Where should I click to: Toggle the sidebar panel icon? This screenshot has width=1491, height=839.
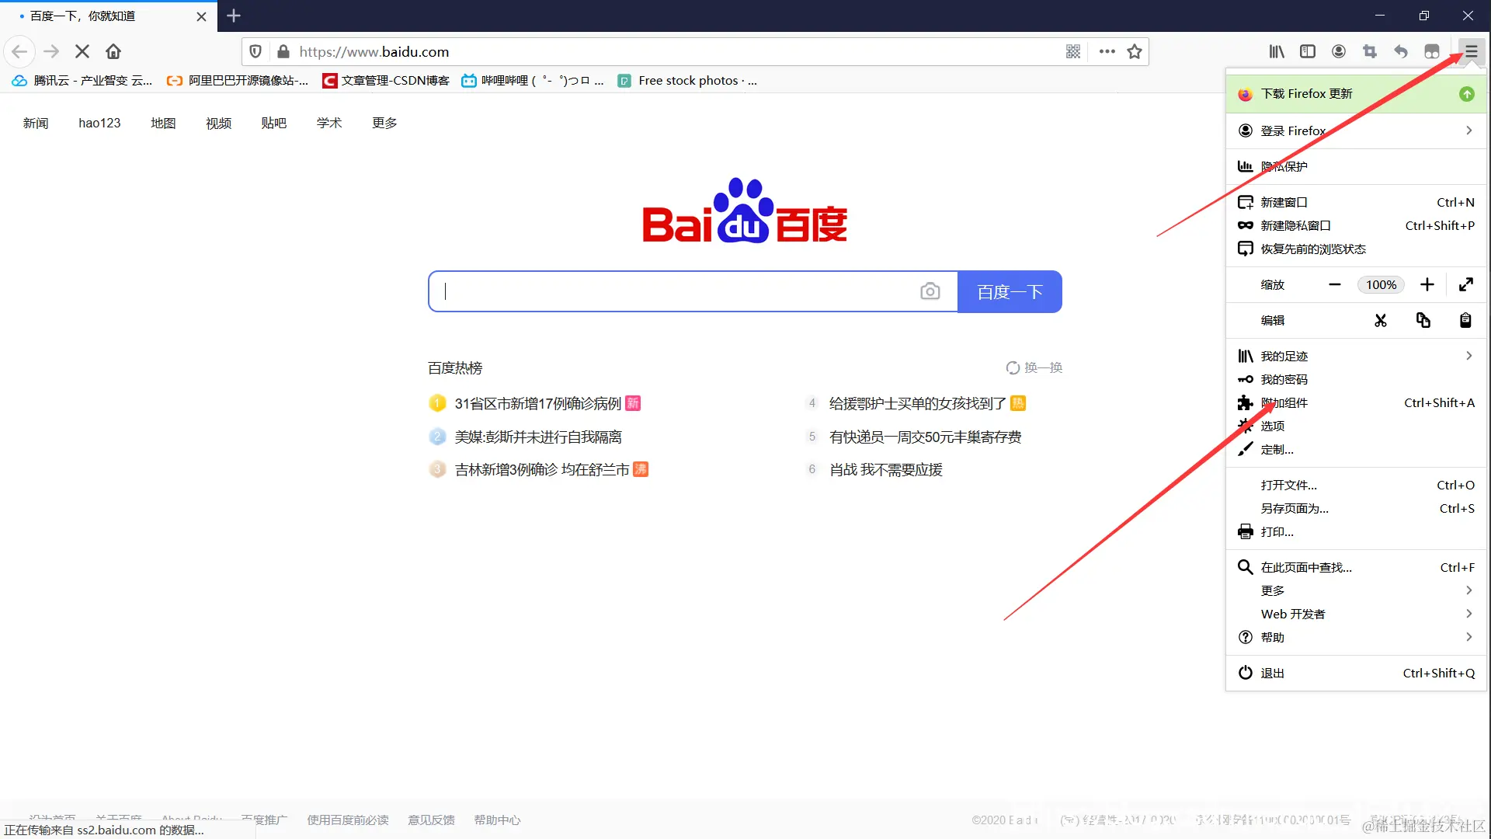point(1308,51)
